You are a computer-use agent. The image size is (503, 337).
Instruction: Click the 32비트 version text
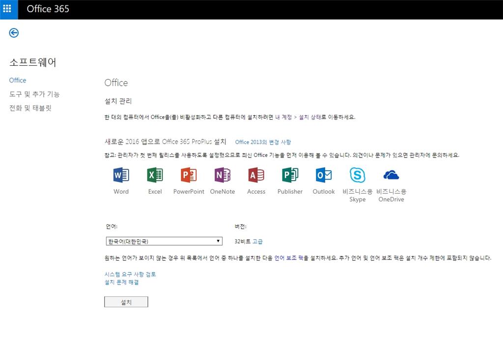pos(243,241)
